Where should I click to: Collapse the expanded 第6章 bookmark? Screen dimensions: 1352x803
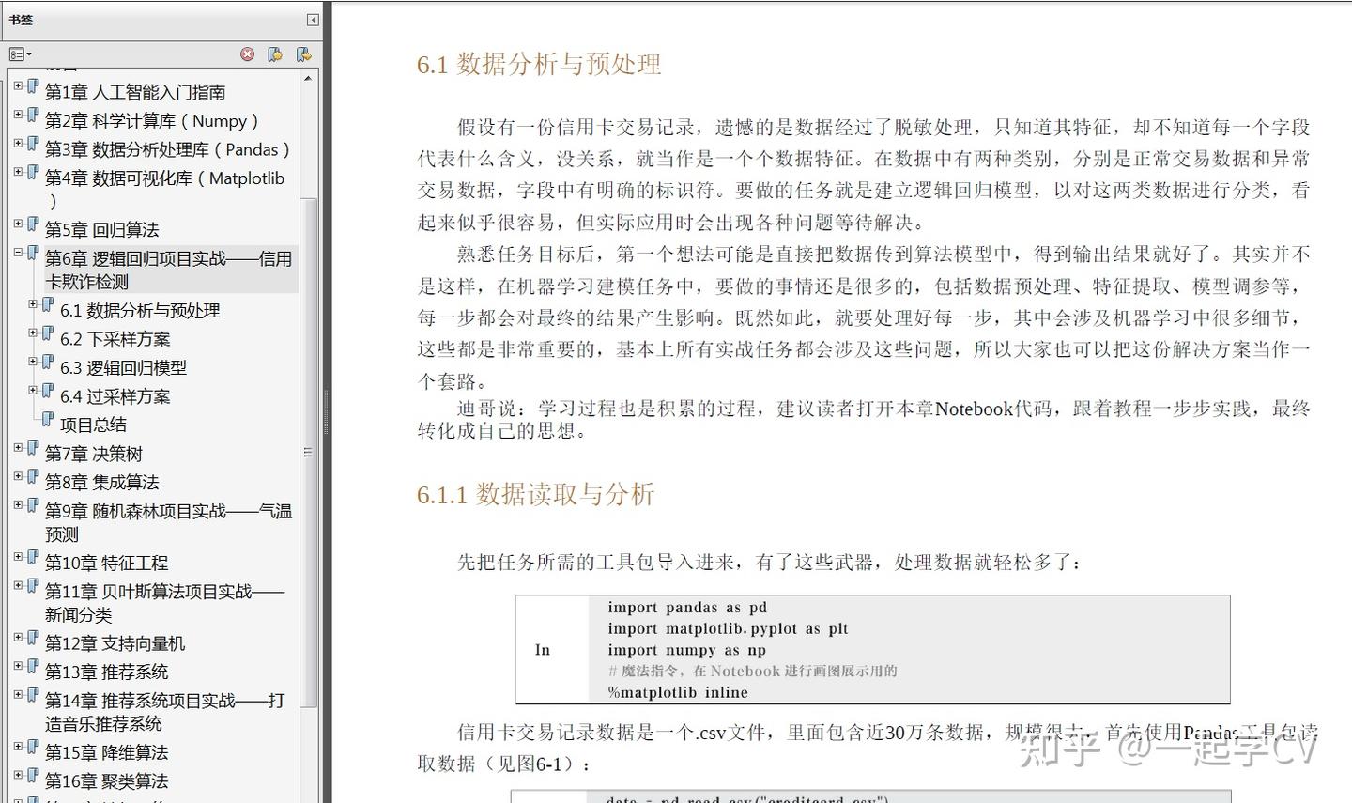pyautogui.click(x=17, y=253)
